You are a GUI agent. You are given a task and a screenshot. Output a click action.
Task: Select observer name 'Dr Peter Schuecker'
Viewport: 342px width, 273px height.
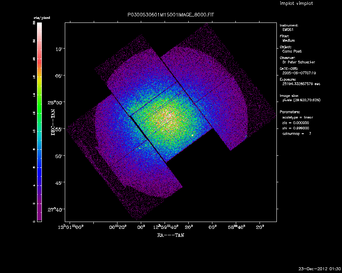[x=299, y=62]
